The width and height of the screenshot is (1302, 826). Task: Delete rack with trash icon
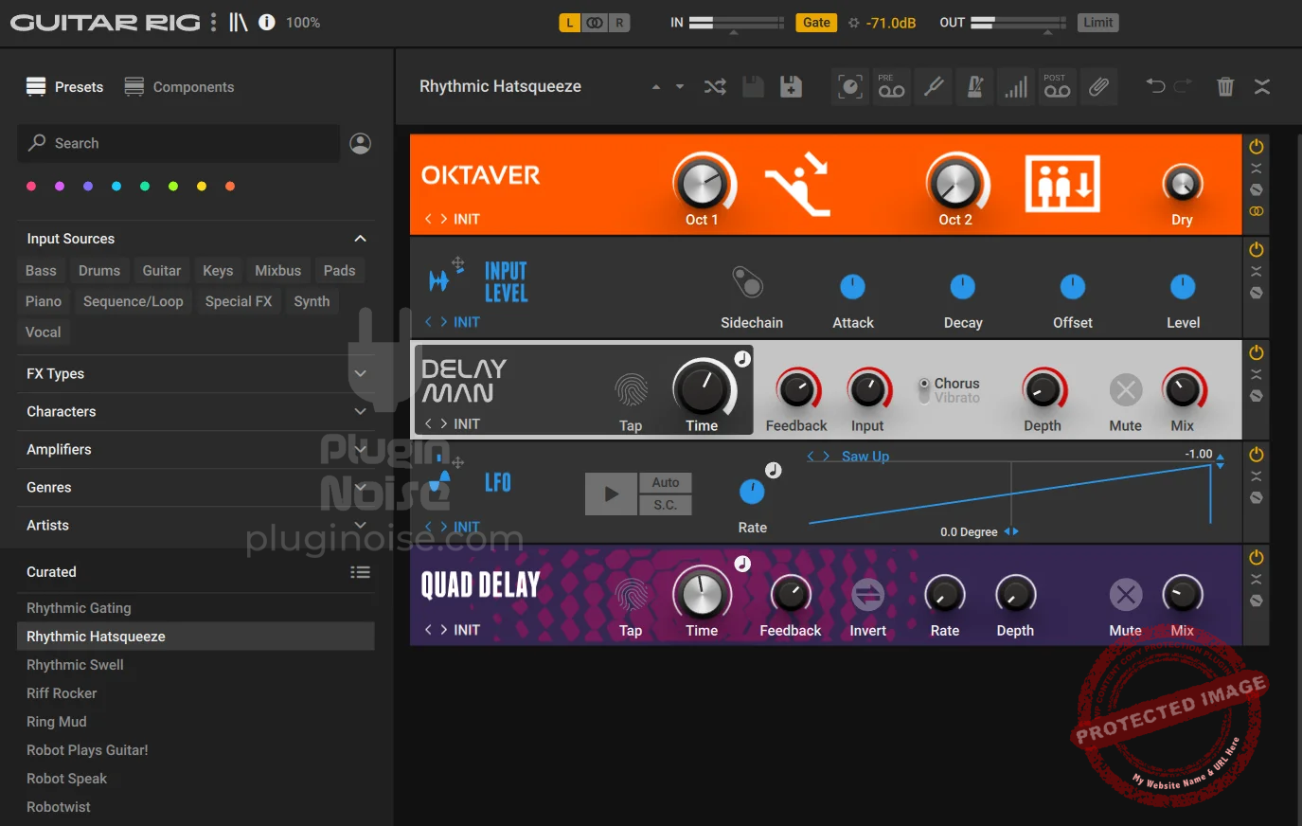point(1225,87)
